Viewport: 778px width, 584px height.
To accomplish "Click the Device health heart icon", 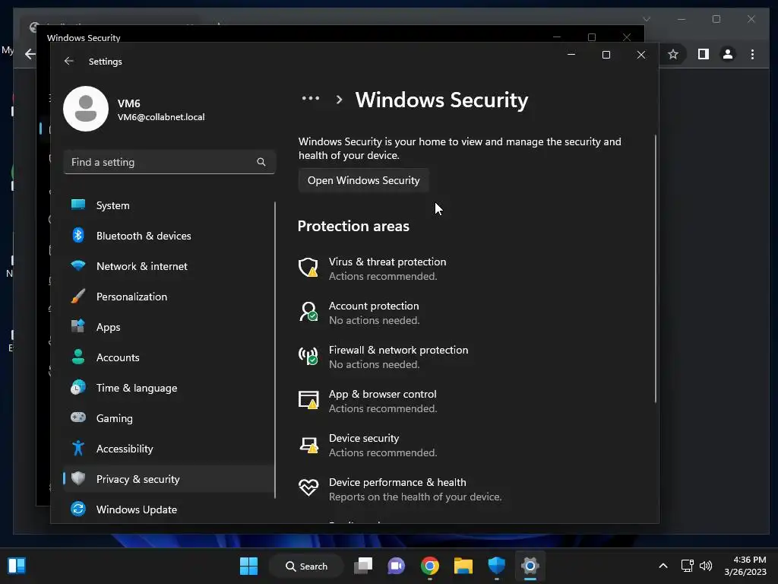I will pyautogui.click(x=308, y=487).
